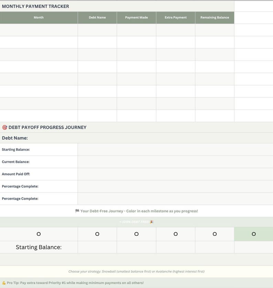Select the Remaining Balance column header
Screen dimensions: 273x288
click(x=215, y=18)
